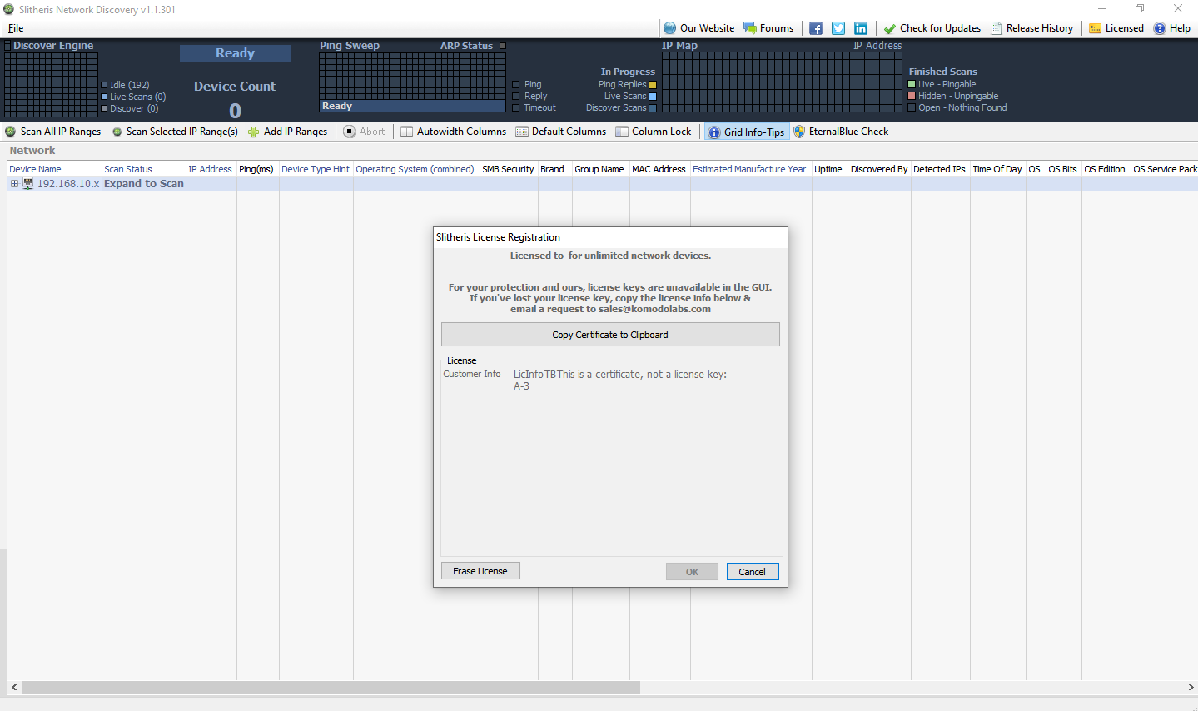Toggle the ARP Status indicator
The width and height of the screenshot is (1198, 711).
pyautogui.click(x=503, y=46)
